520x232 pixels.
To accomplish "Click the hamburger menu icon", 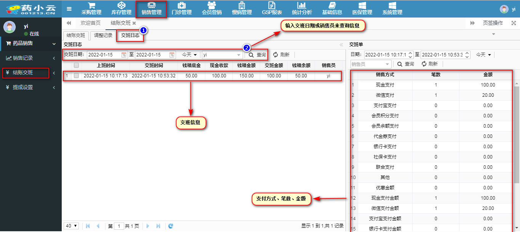I will point(69,9).
